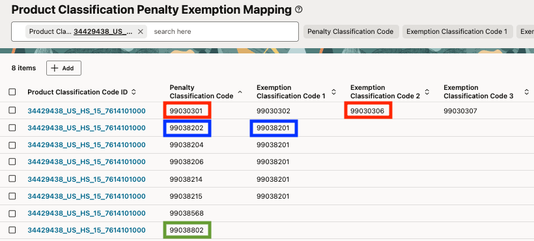Check the select-all checkbox in table header
Image resolution: width=534 pixels, height=241 pixels.
point(12,92)
